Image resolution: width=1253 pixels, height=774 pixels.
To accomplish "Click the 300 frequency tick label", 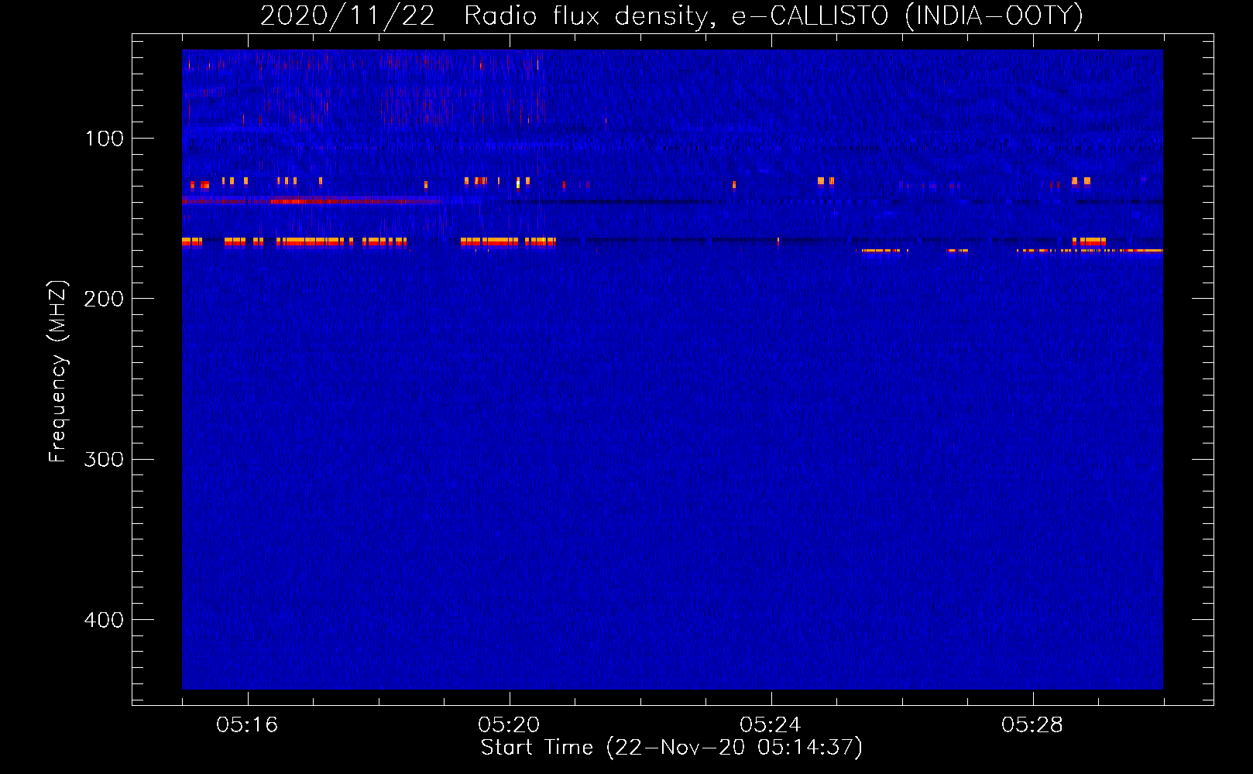I will point(103,459).
